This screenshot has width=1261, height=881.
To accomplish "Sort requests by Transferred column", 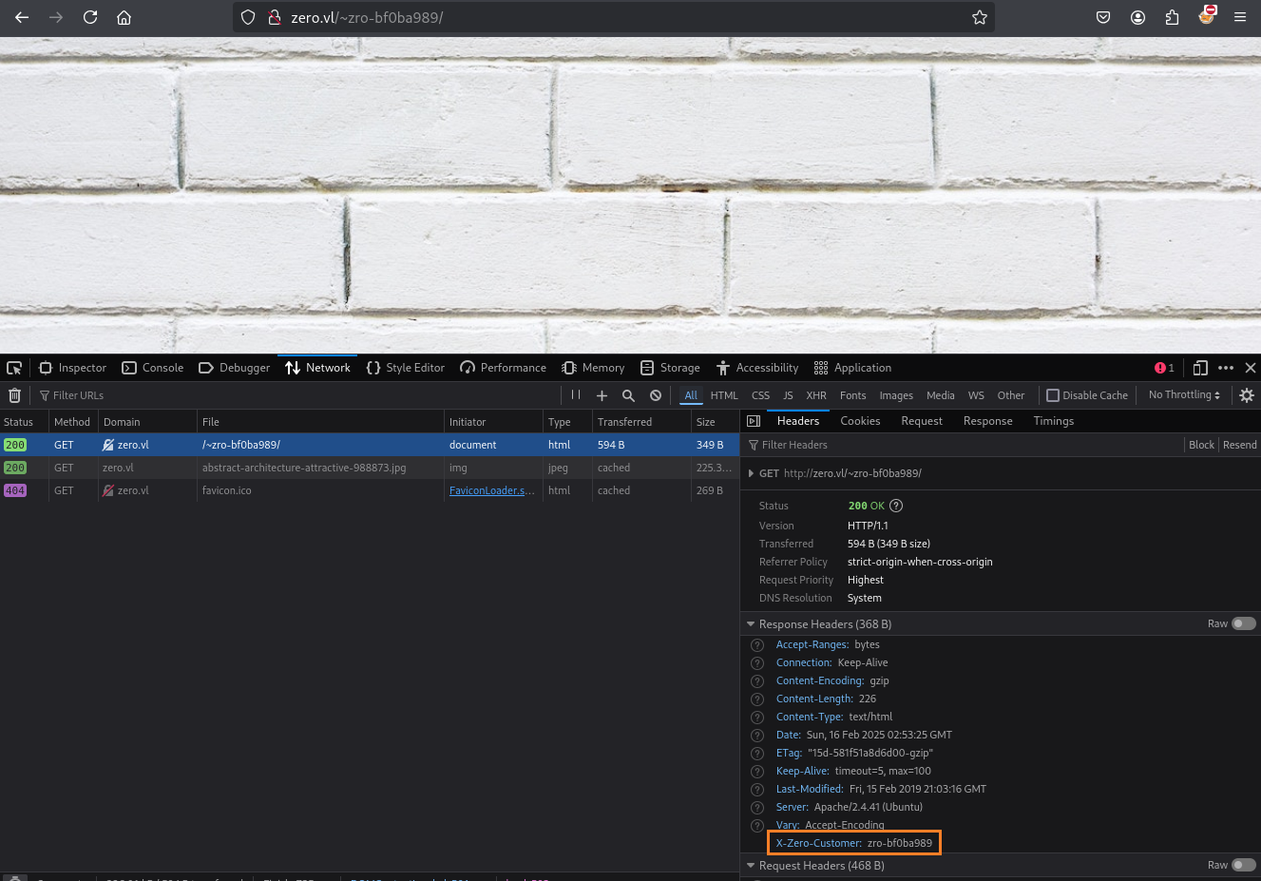I will point(641,422).
